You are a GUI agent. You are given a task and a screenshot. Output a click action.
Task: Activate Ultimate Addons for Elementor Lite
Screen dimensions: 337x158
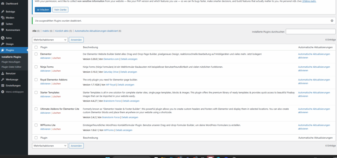pyautogui.click(x=45, y=113)
